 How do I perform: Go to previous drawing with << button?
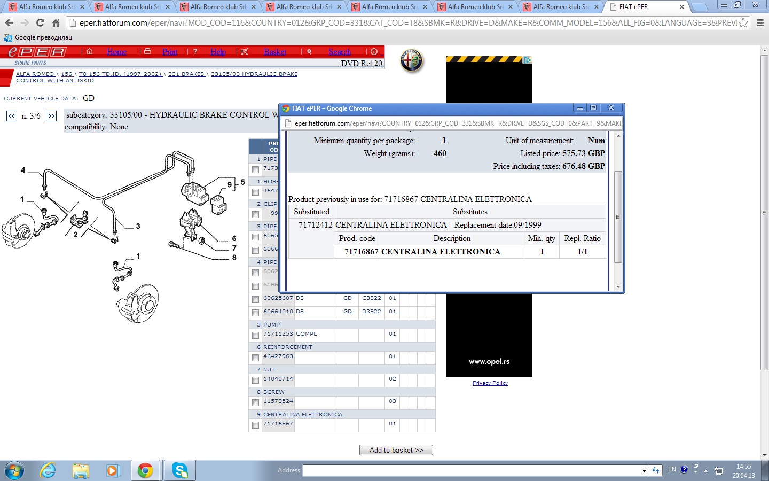[12, 116]
